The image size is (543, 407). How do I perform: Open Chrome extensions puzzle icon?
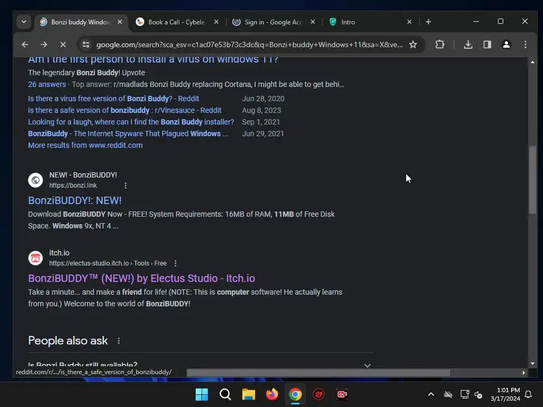pos(440,45)
